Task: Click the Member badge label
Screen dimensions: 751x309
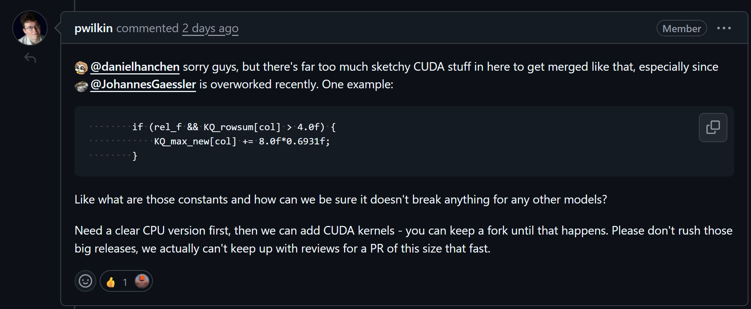Action: 682,28
